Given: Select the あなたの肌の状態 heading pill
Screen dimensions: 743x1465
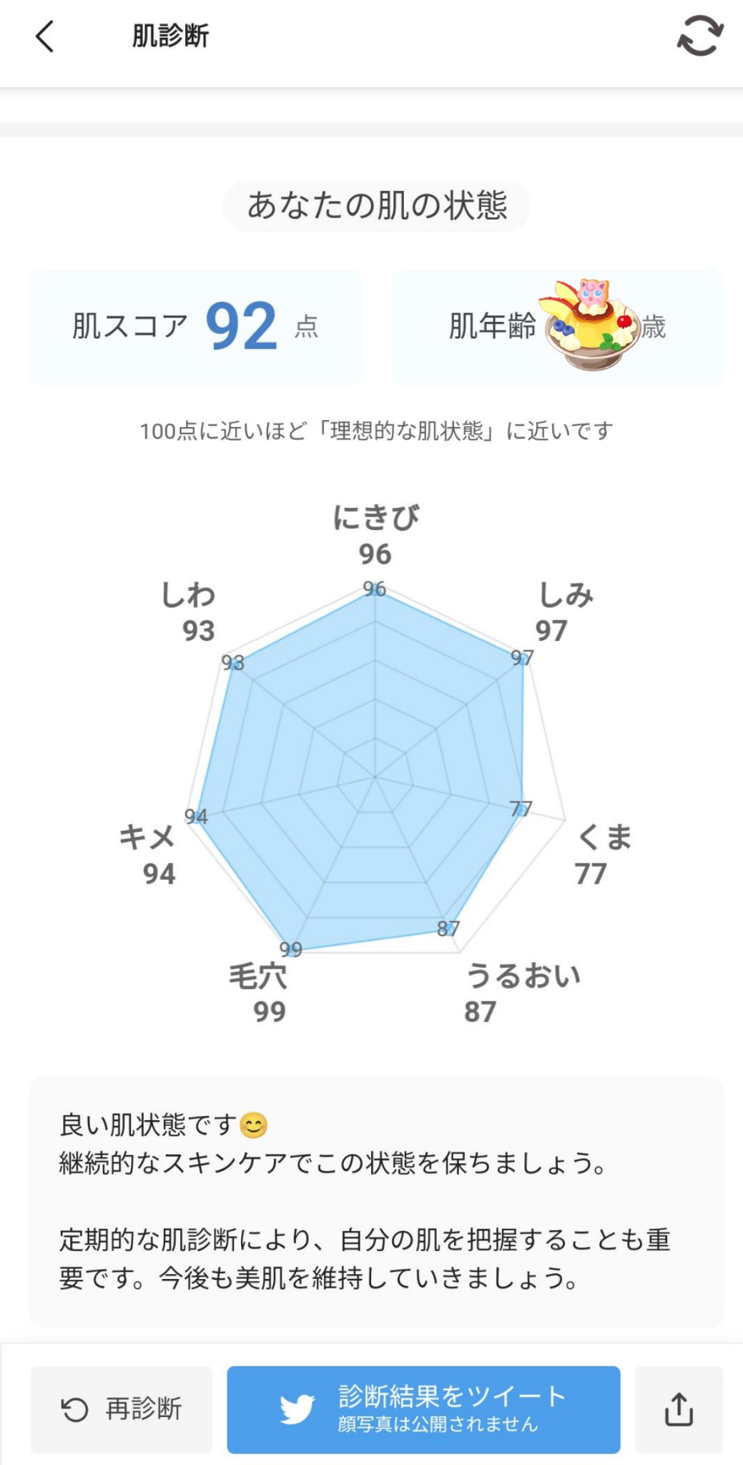Looking at the screenshot, I should coord(377,206).
